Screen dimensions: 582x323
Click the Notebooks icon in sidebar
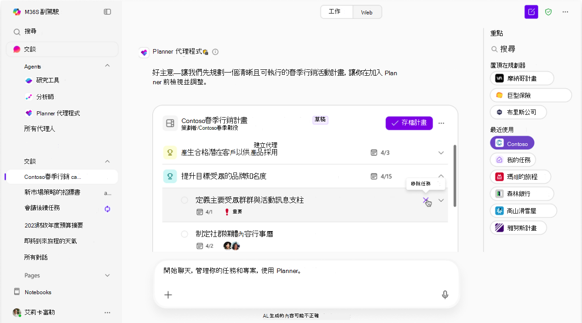pos(17,291)
